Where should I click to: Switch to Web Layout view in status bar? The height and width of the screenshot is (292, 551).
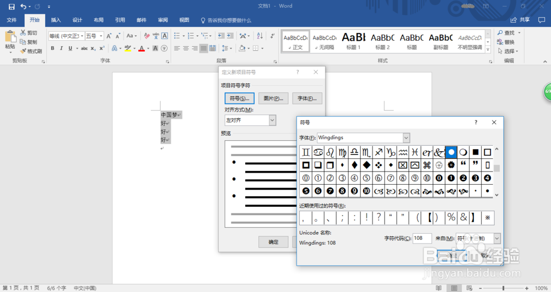(x=469, y=288)
